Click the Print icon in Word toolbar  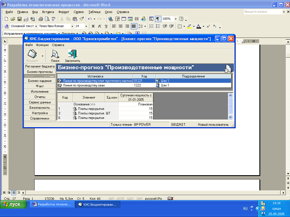(41, 19)
